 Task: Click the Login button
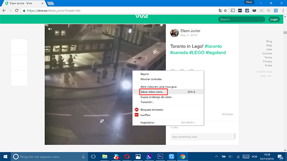pyautogui.click(x=274, y=19)
